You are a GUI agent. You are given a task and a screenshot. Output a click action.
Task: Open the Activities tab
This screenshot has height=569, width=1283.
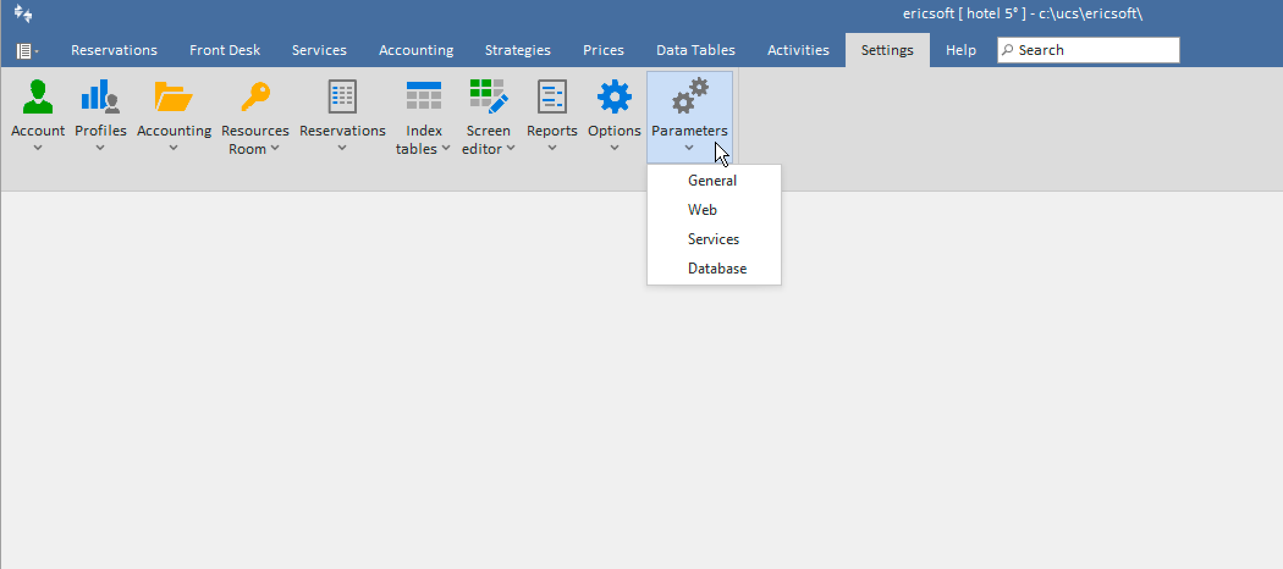[798, 50]
